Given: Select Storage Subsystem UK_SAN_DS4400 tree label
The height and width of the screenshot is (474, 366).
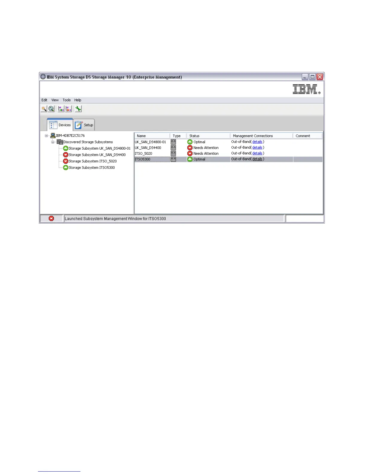Looking at the screenshot, I should tap(97, 155).
